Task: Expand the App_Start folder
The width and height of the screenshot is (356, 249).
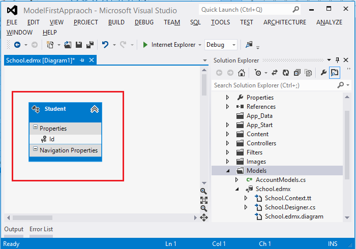Action: tap(227, 124)
